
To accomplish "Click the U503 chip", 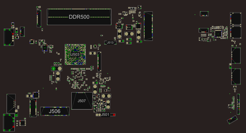I will coord(75,54).
